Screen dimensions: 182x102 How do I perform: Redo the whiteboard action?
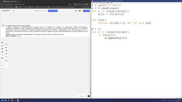(2, 69)
